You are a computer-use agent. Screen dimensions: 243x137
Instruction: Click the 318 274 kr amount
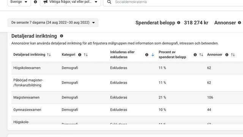pyautogui.click(x=196, y=23)
